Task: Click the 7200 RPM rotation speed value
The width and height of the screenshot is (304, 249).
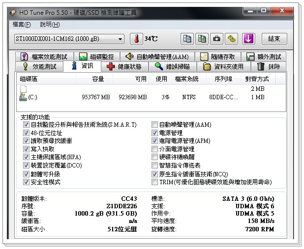Action: click(260, 229)
